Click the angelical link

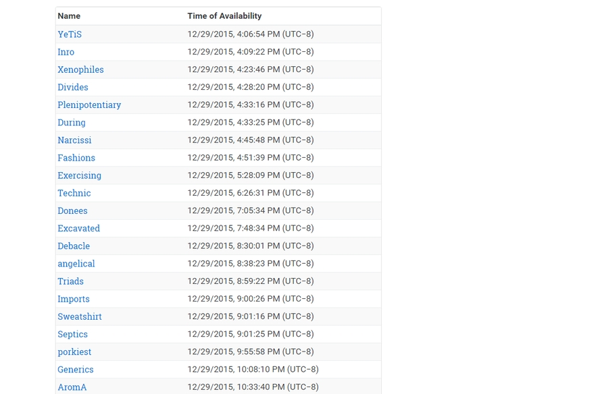coord(76,263)
